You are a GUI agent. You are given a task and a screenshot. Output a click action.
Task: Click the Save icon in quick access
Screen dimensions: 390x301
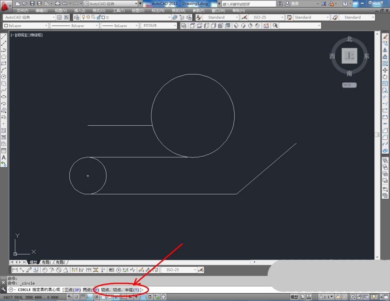point(32,4)
